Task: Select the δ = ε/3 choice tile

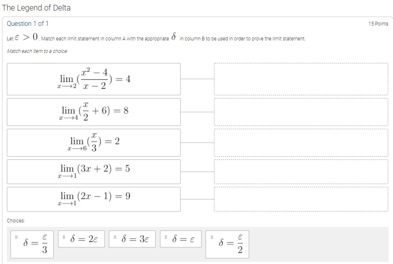Action: (32, 244)
